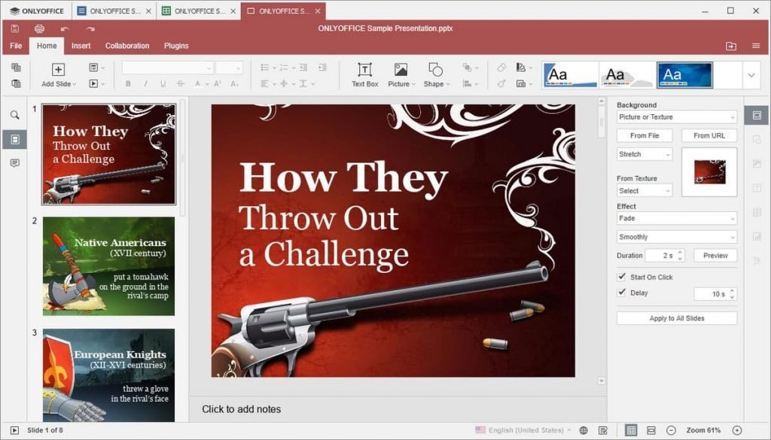Open the Stretch dropdown
This screenshot has width=771, height=440.
[x=644, y=154]
